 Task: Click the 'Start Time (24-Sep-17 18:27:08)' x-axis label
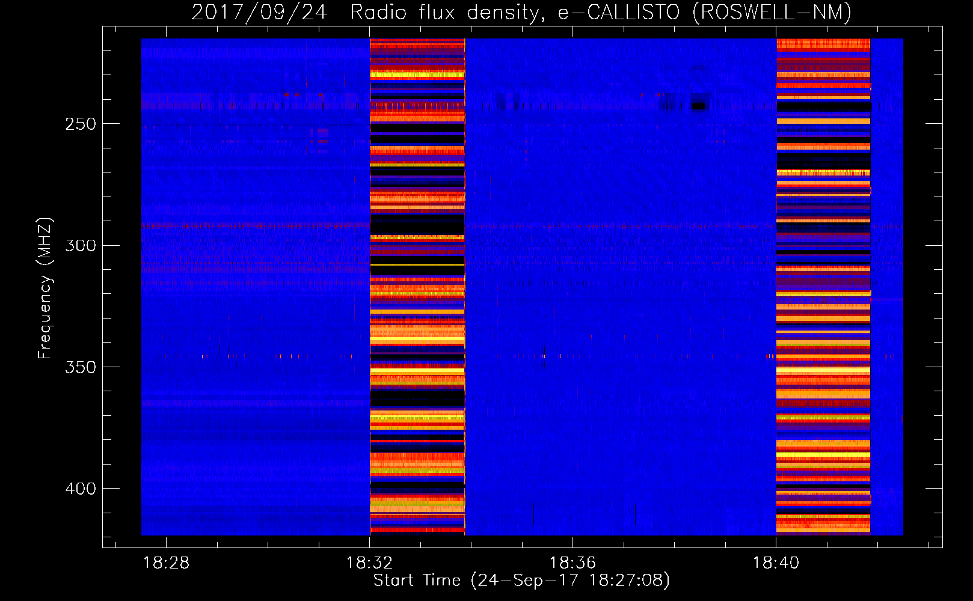tap(521, 581)
